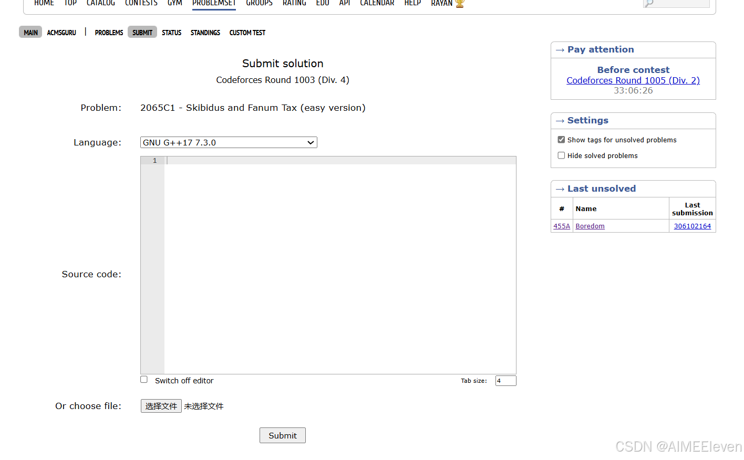This screenshot has height=460, width=744.
Task: Click the 未选择文件 no file selected text
Action: 204,406
